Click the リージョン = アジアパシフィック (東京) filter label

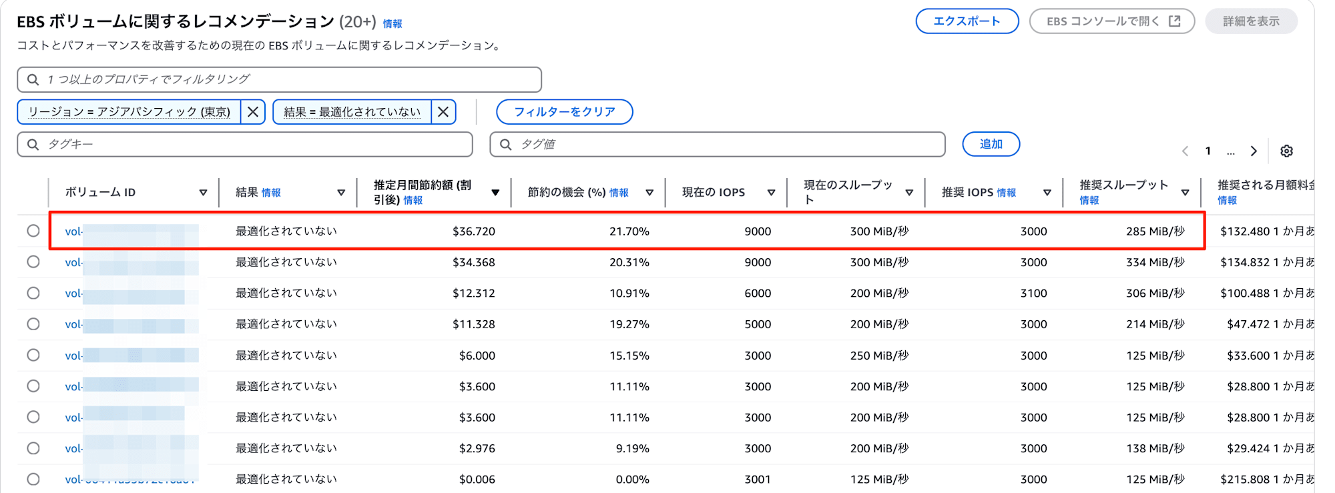pos(129,112)
